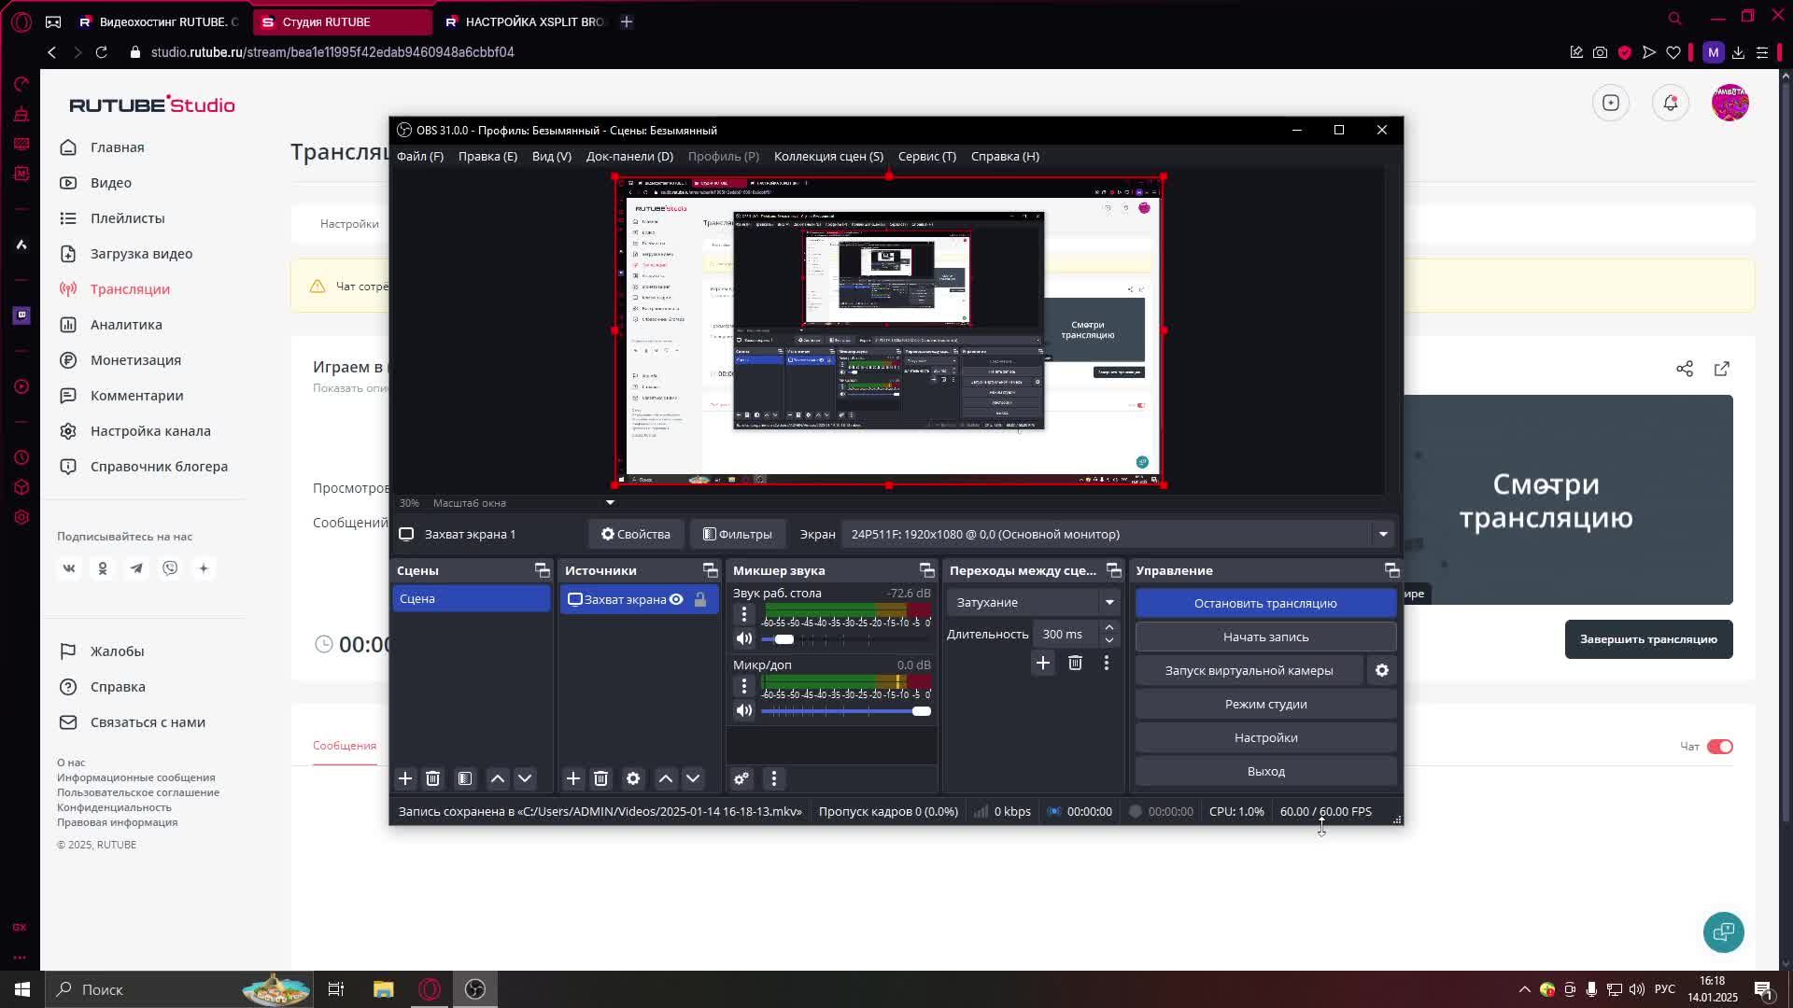Expand the Экран monitor dropdown
Screen dimensions: 1793x1008
pyautogui.click(x=1383, y=534)
